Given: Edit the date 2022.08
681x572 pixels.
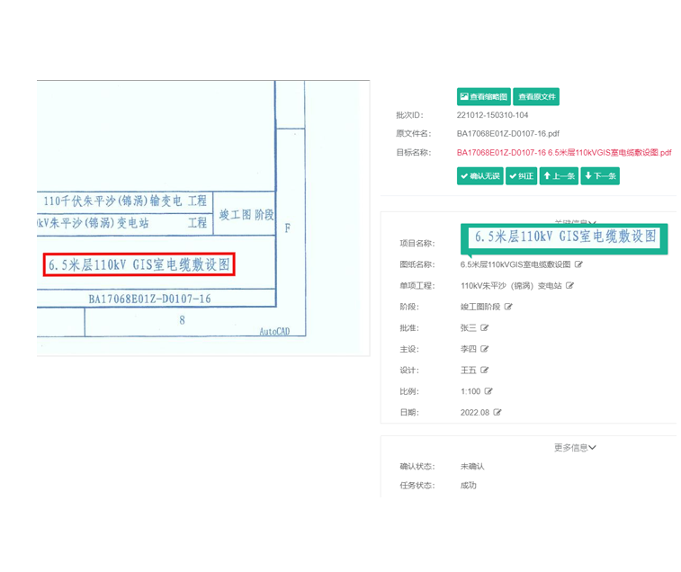Looking at the screenshot, I should coord(497,413).
